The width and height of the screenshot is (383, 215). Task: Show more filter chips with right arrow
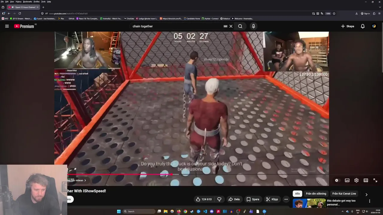pos(367,195)
